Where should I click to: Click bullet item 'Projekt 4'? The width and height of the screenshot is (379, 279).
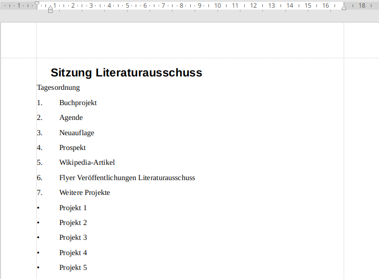(x=73, y=253)
